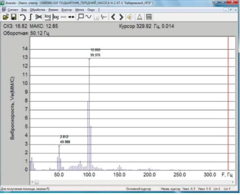
Task: Open the Обработка menu
Action: coord(37,10)
